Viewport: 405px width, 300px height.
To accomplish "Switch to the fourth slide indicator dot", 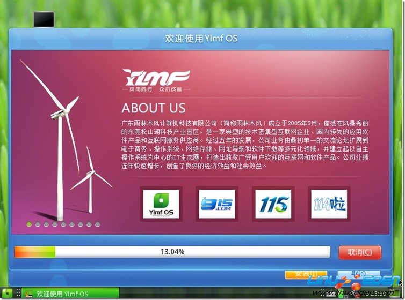I will point(55,224).
